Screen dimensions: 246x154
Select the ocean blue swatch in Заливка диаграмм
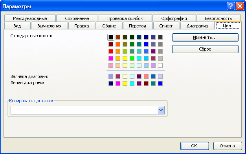pos(153,76)
